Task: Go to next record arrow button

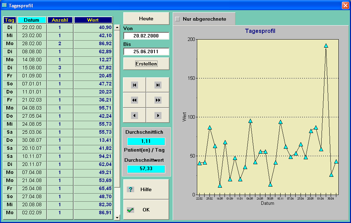Action: 158,115
